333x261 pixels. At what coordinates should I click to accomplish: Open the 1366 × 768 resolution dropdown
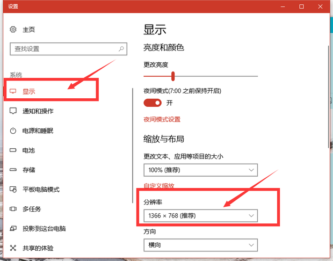(201, 216)
